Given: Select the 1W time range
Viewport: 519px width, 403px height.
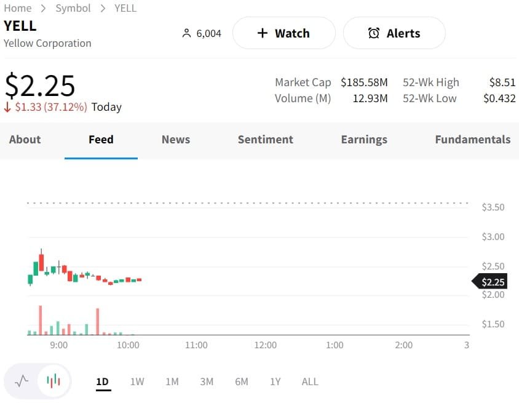Looking at the screenshot, I should pos(137,381).
